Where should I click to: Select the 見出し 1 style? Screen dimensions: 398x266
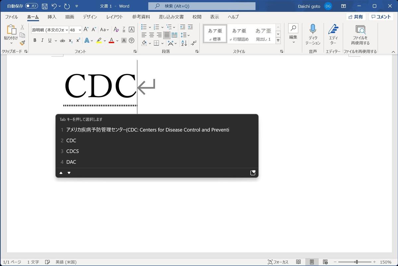coord(263,34)
